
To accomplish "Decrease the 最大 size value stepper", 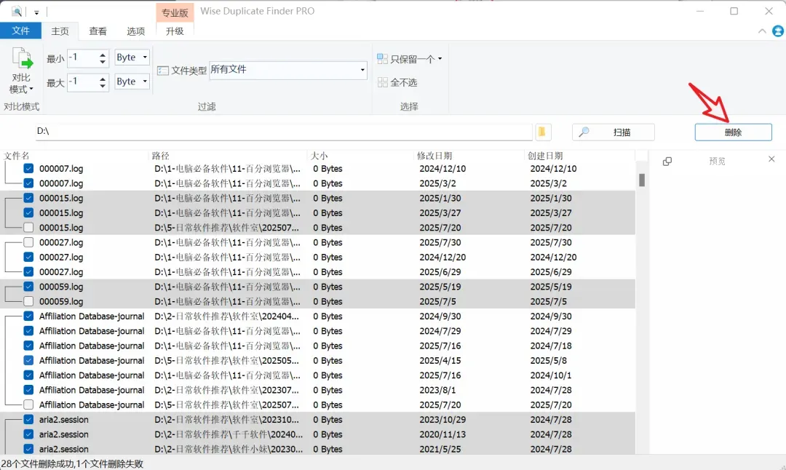I will 103,86.
